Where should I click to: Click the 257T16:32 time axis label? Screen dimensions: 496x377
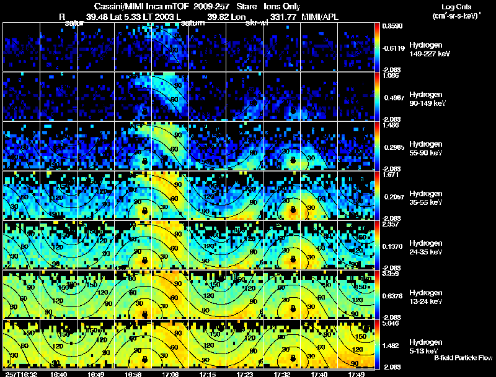[x=21, y=374]
